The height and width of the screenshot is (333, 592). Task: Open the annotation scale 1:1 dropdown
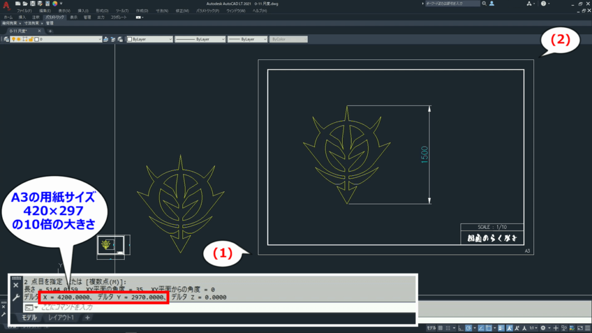point(532,328)
